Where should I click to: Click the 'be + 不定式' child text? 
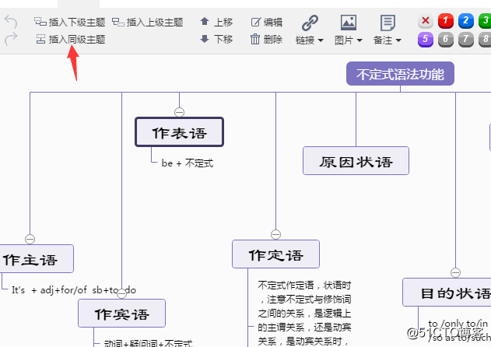[x=188, y=163]
